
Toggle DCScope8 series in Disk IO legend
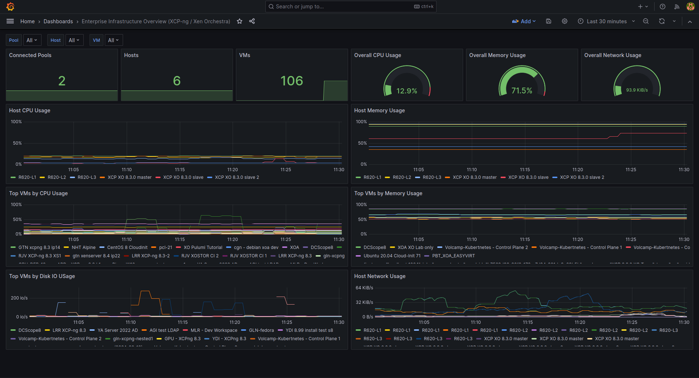point(29,330)
